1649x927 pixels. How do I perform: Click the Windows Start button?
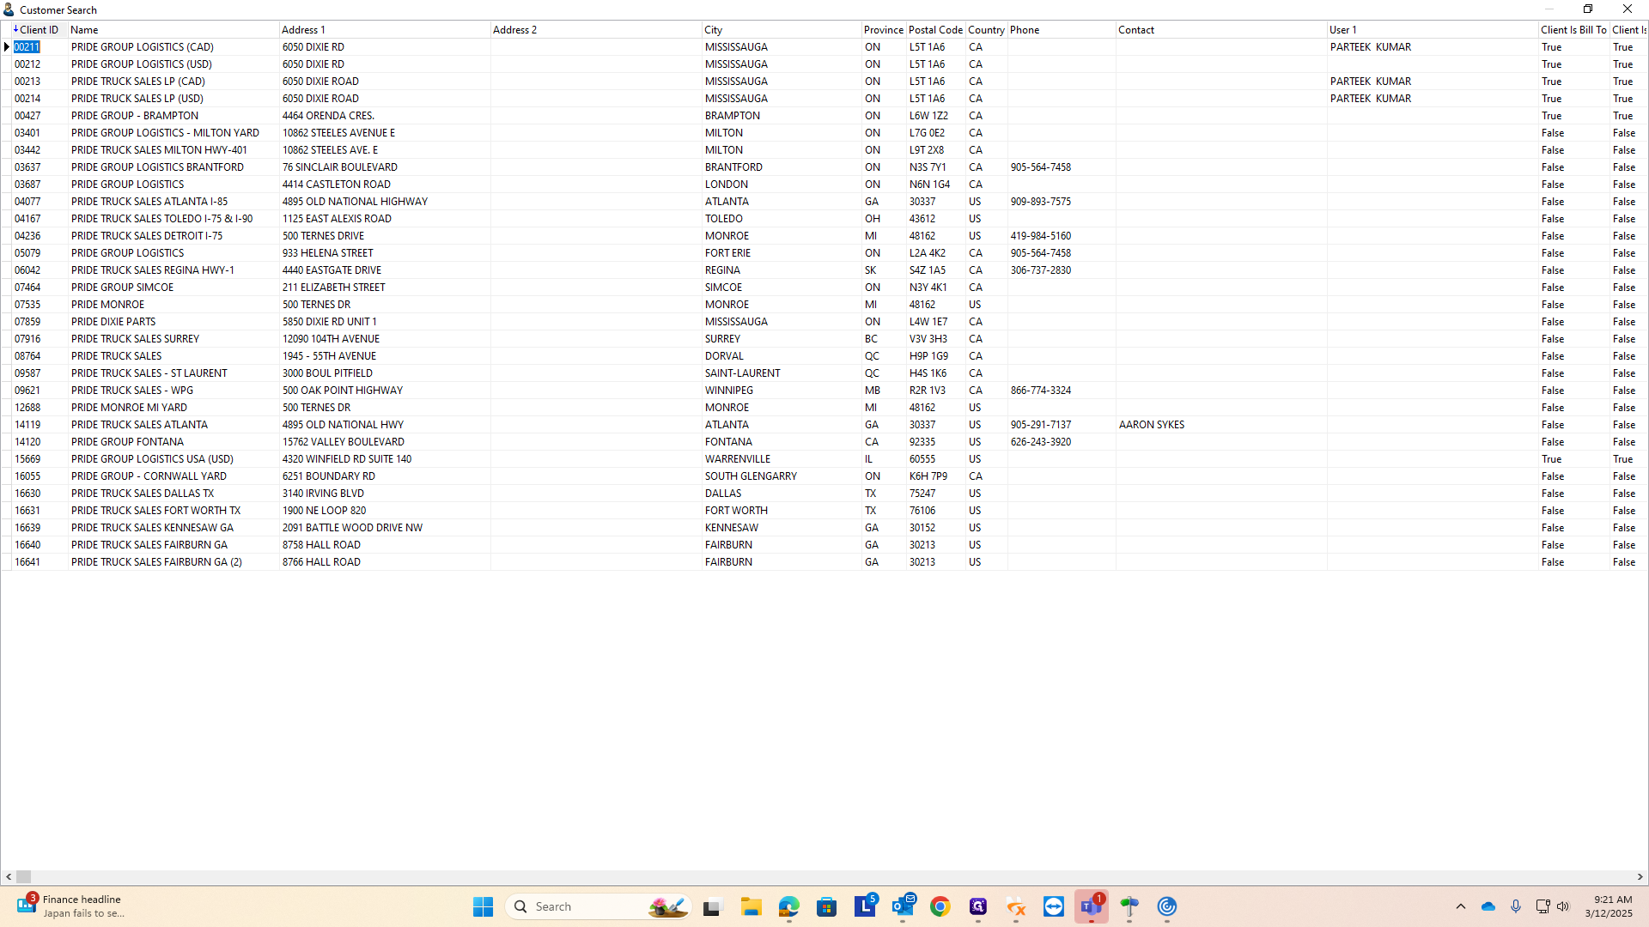tap(483, 906)
